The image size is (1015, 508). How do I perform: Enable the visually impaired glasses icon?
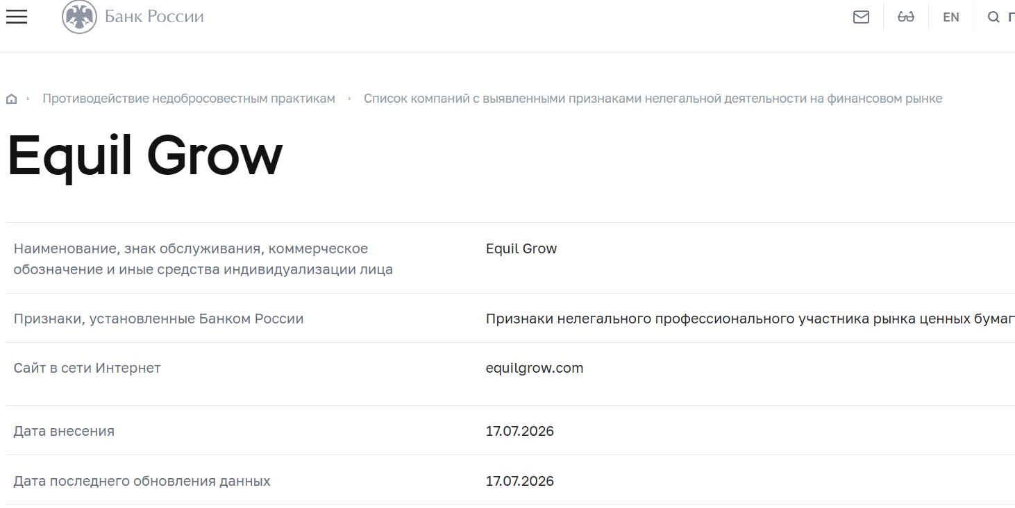click(906, 17)
